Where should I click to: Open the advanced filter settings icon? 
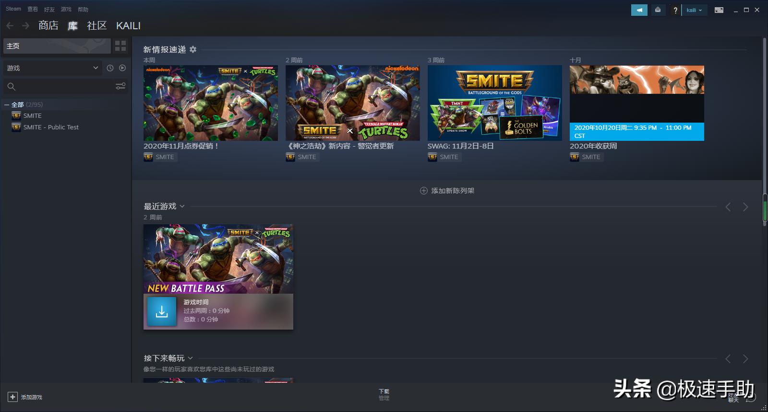click(x=120, y=86)
